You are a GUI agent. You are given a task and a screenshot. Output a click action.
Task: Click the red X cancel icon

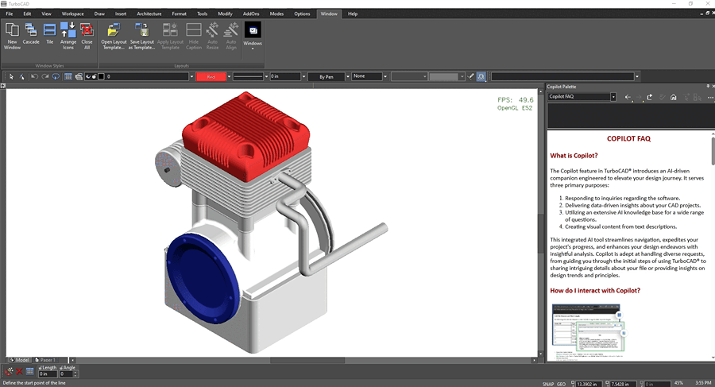point(19,371)
